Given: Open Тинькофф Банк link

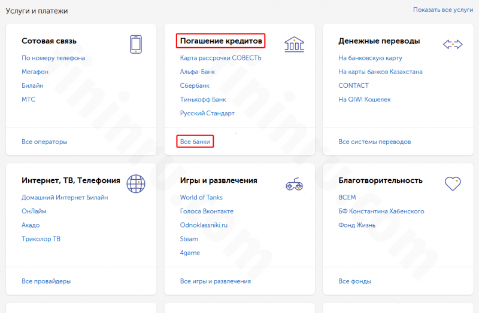Looking at the screenshot, I should pyautogui.click(x=203, y=99).
